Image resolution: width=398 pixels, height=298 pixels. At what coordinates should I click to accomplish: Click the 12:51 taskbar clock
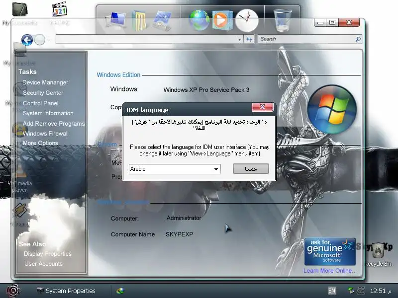(380, 291)
